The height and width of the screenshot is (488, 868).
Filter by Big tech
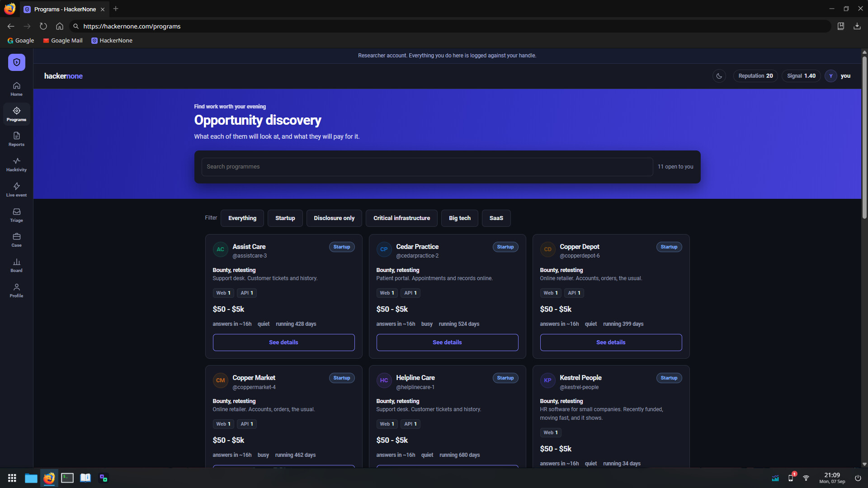[460, 218]
